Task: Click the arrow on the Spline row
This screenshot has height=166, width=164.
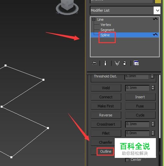Action: [155, 35]
